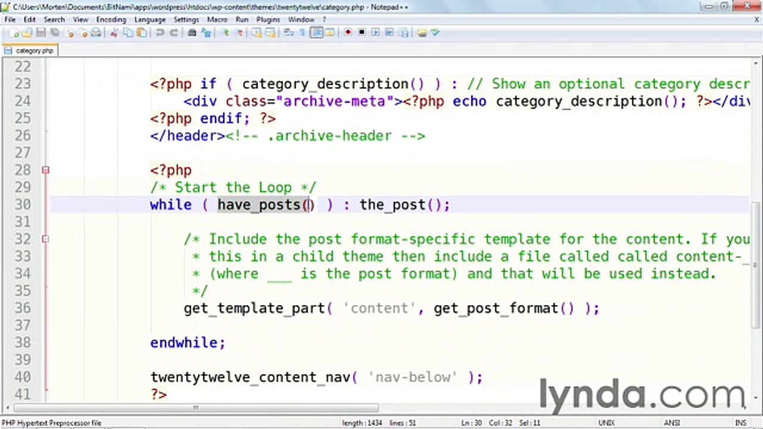Click the UNIX line-ending status field

[x=607, y=423]
